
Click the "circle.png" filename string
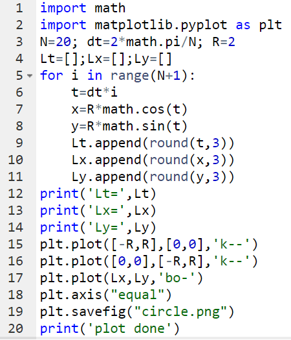point(180,312)
